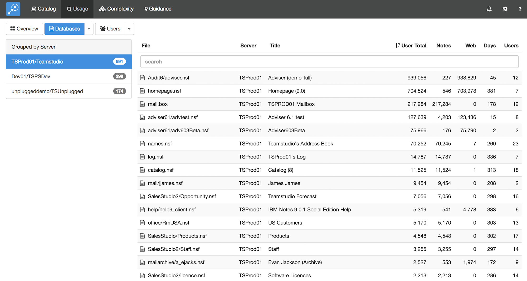Open the notifications bell icon
The width and height of the screenshot is (527, 281).
point(489,9)
